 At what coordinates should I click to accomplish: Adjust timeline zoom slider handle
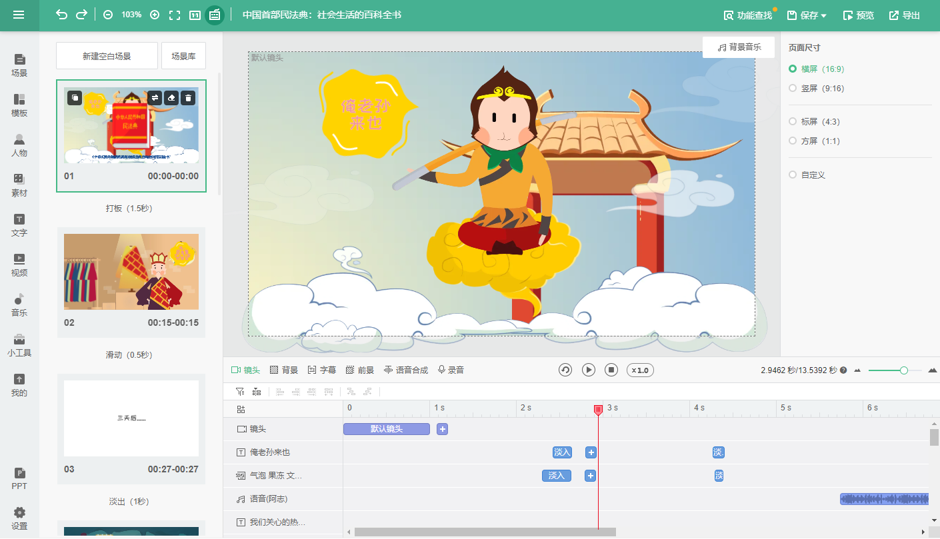pyautogui.click(x=904, y=370)
